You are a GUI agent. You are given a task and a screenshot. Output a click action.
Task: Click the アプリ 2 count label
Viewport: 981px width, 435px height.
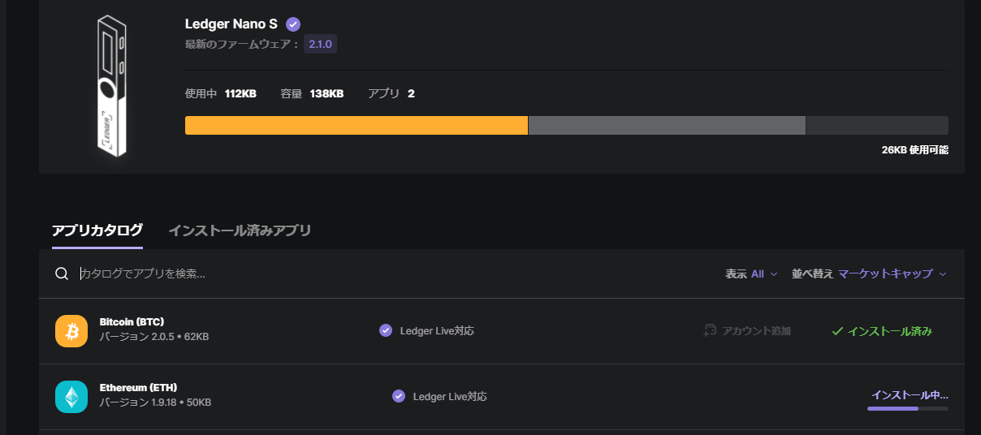(x=391, y=93)
